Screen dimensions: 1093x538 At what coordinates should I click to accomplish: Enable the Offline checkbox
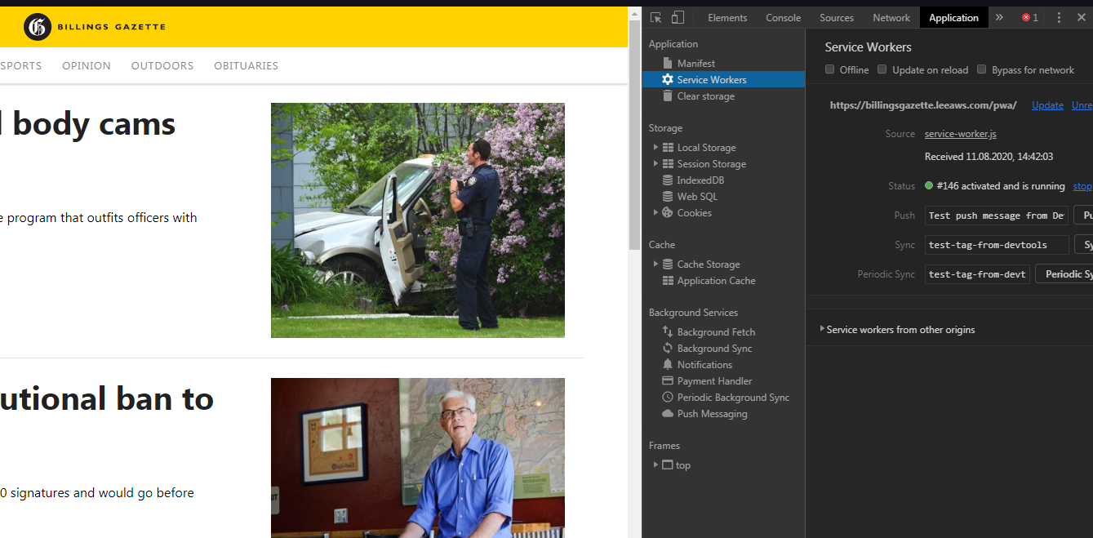(830, 69)
